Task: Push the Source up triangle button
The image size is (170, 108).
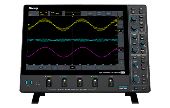Action: [143, 48]
